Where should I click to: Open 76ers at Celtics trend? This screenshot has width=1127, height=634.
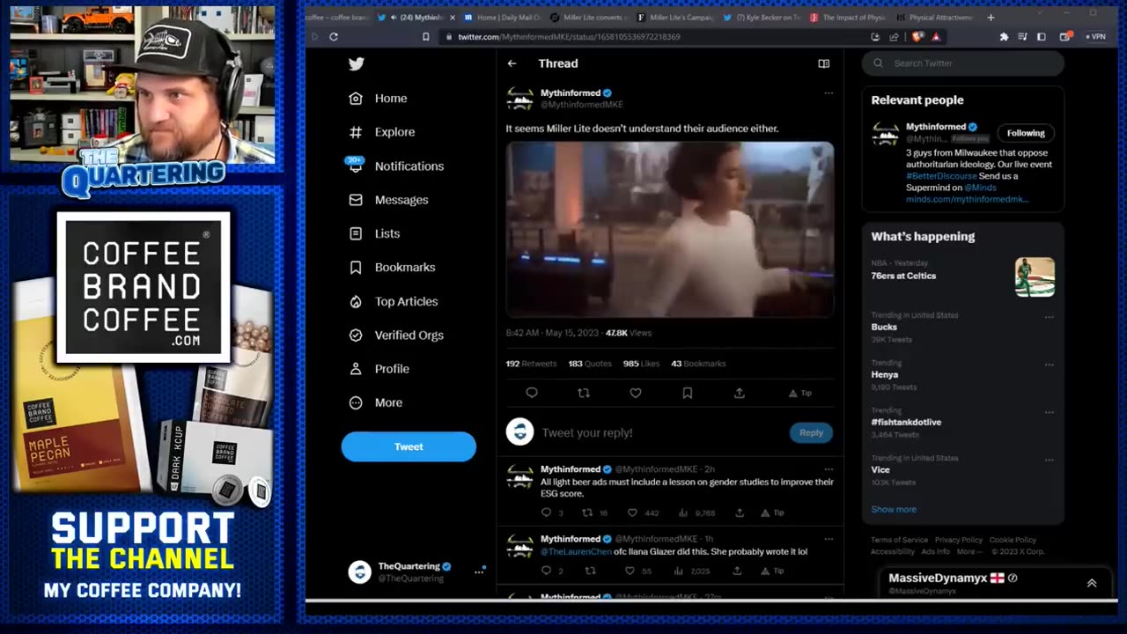(x=903, y=276)
